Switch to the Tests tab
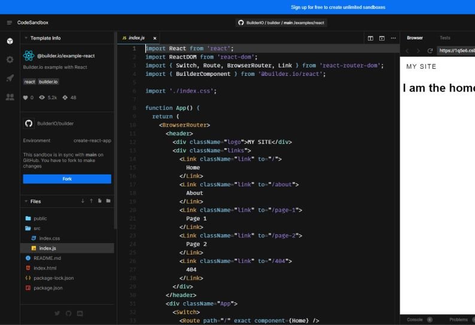This screenshot has width=475, height=325. [x=445, y=38]
